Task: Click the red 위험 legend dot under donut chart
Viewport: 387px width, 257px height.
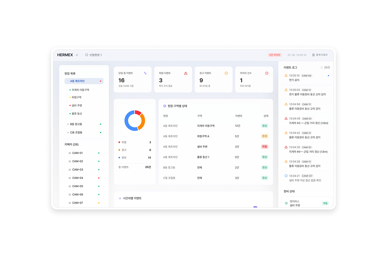Action: coord(119,142)
